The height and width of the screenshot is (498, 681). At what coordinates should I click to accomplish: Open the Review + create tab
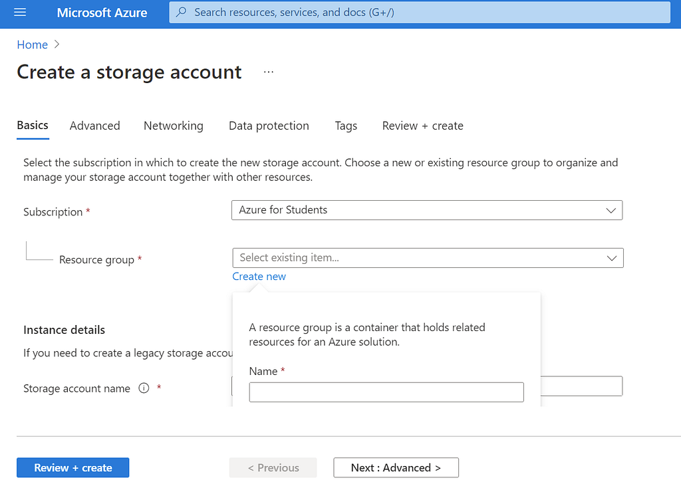tap(422, 126)
